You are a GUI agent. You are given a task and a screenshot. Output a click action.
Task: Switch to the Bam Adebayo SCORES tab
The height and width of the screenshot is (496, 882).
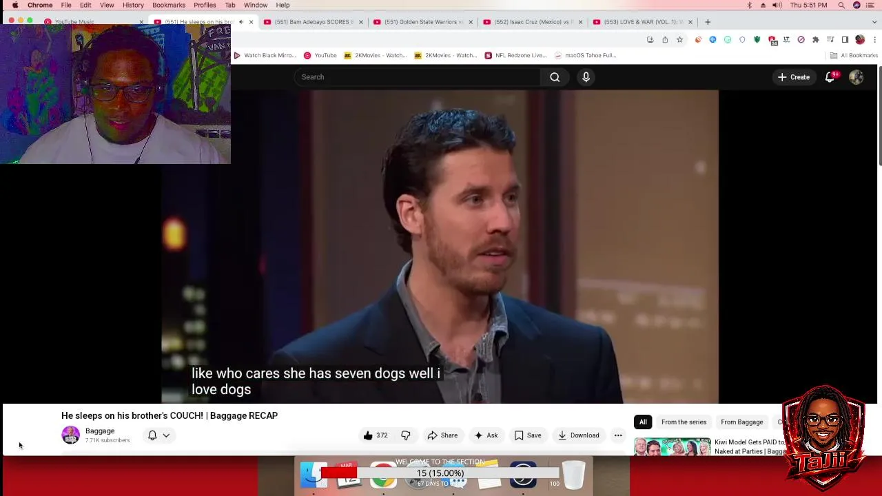314,22
